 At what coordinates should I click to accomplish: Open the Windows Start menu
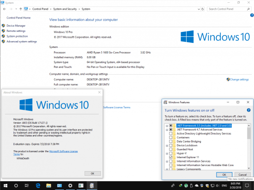(x=6, y=186)
